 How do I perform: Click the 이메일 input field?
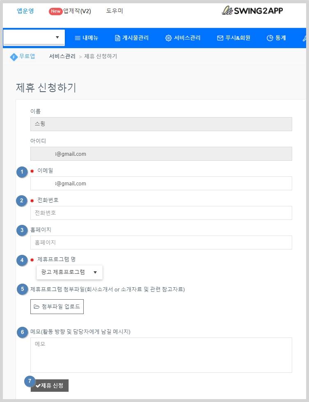click(x=161, y=183)
